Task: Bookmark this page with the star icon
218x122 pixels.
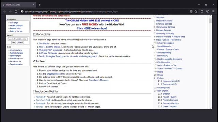Action: pos(196,12)
